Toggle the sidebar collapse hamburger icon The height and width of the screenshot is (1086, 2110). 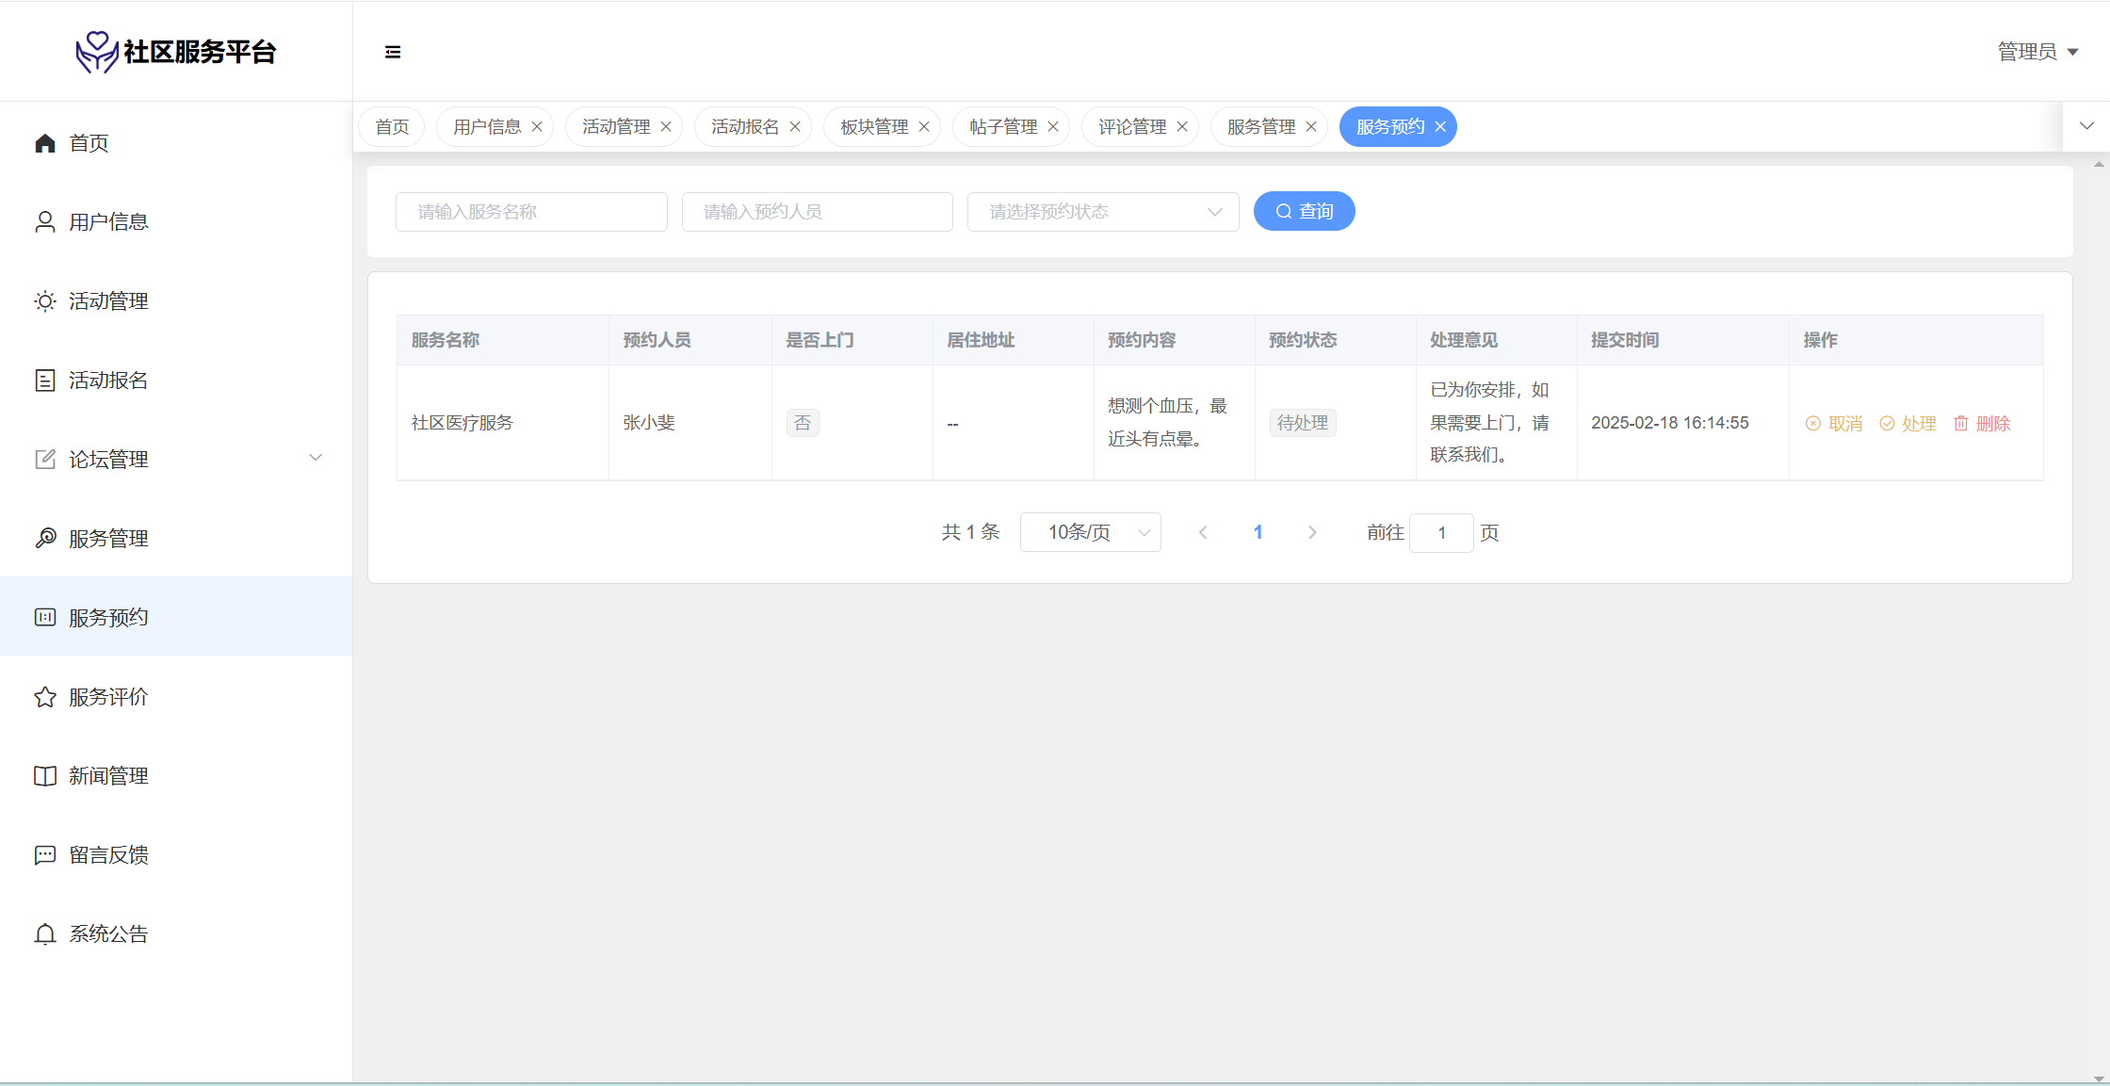(393, 52)
